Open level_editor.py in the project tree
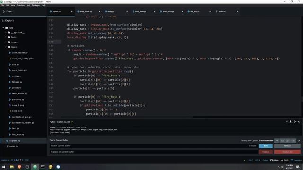The width and height of the screenshot is (303, 170). tap(19, 93)
